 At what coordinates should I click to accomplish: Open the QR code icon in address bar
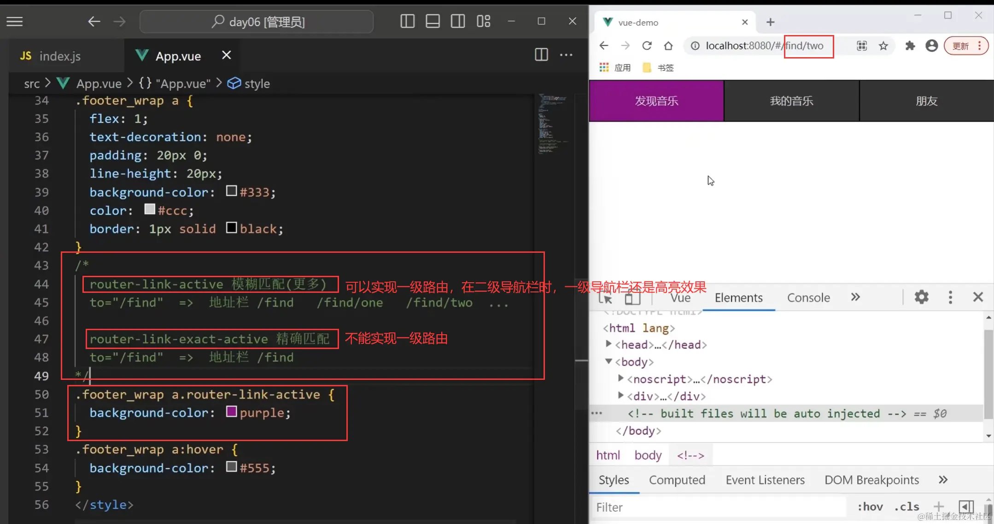coord(861,46)
